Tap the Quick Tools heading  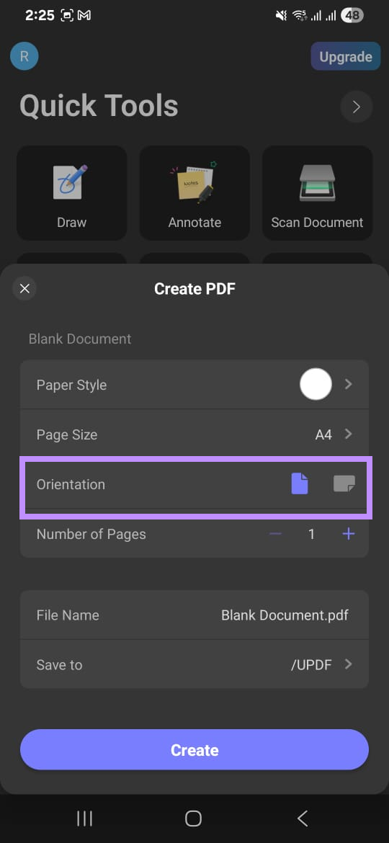(x=99, y=106)
